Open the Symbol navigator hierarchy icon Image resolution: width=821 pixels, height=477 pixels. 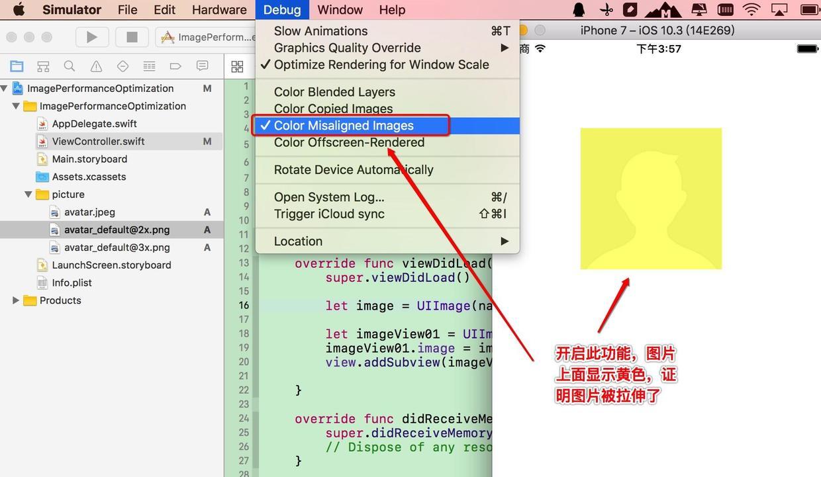(x=43, y=66)
